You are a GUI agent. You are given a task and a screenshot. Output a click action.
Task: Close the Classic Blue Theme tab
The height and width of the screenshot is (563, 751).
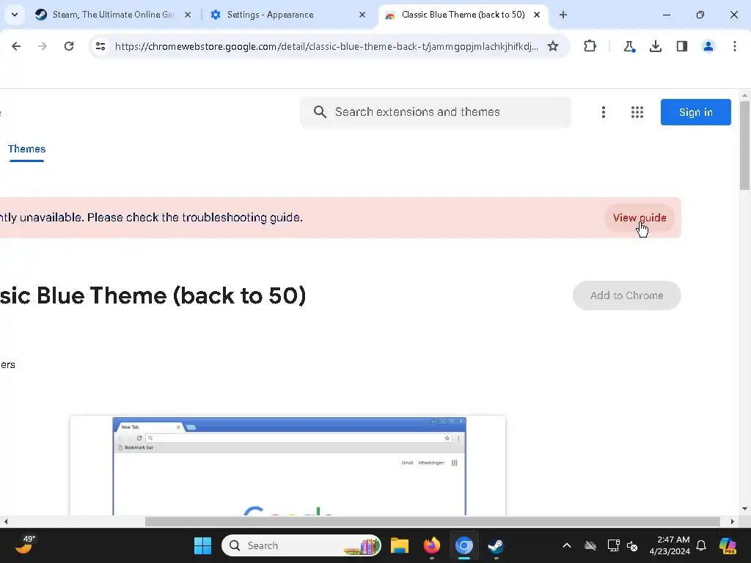(537, 15)
